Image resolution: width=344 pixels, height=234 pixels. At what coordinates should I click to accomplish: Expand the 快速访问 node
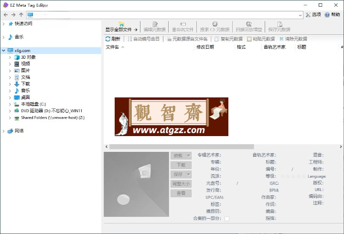[3, 24]
